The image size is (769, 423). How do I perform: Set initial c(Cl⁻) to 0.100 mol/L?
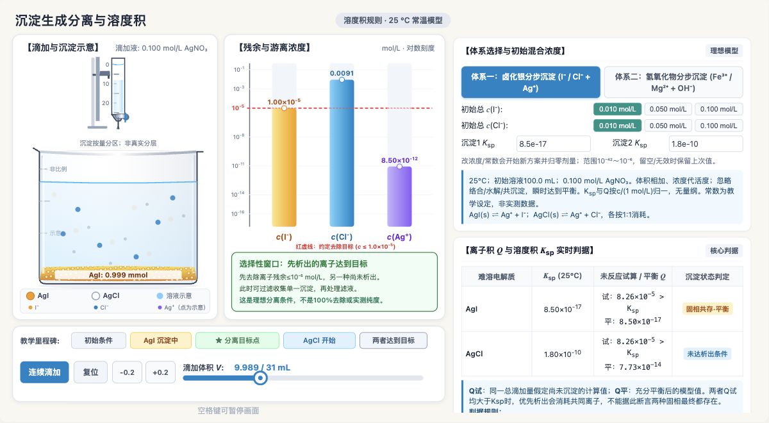coord(719,126)
